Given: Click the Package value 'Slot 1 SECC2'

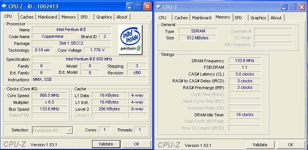Looking at the screenshot, I should pos(71,43).
